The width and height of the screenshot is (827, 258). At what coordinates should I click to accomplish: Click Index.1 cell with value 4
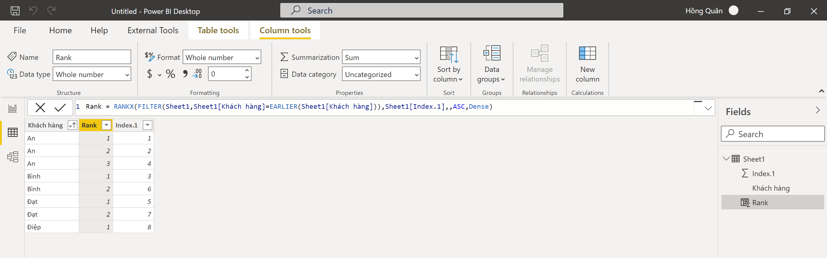tap(133, 163)
